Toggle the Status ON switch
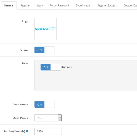 click(44, 50)
